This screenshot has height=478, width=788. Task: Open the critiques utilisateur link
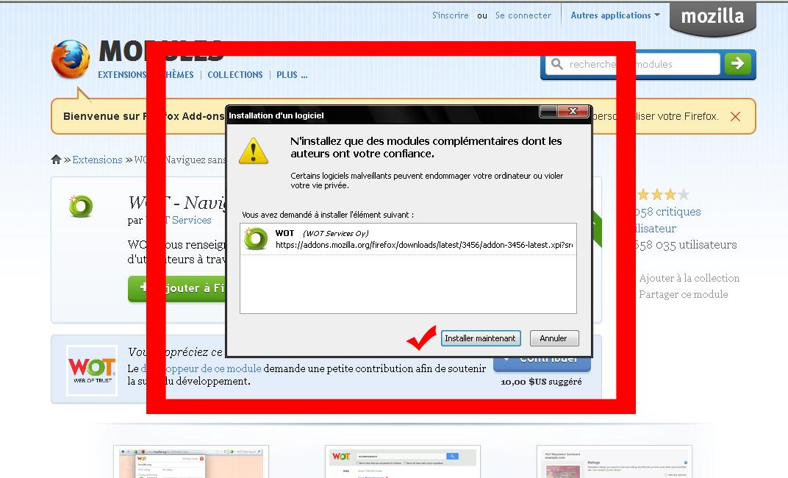668,220
